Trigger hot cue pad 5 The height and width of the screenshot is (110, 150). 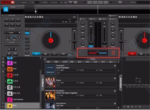point(12,25)
